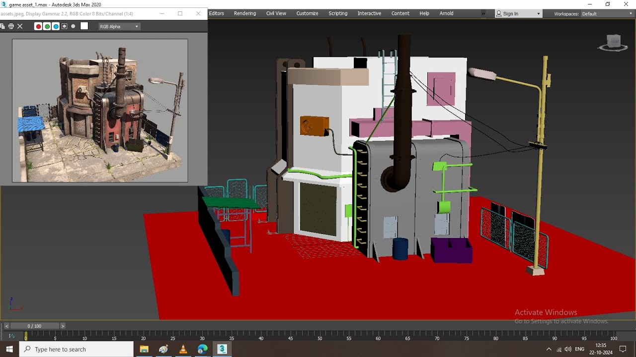636x357 pixels.
Task: Print the rendered image
Action: click(x=11, y=26)
